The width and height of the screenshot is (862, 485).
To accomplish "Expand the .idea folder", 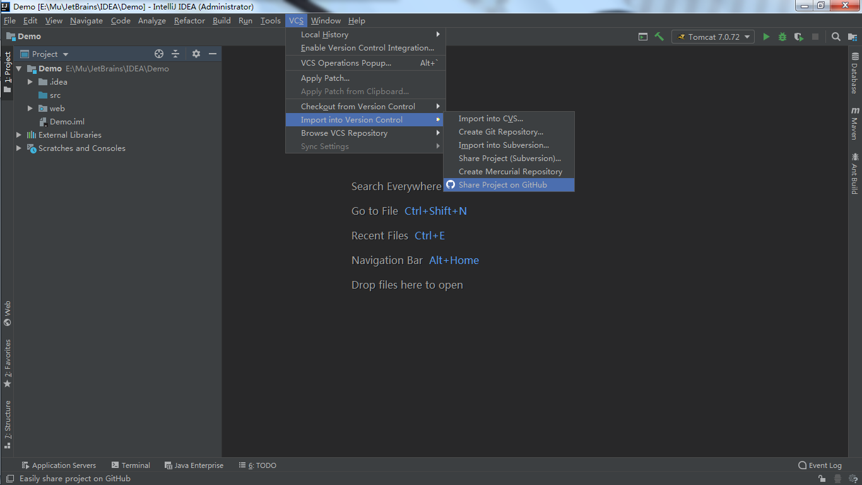I will (x=30, y=81).
